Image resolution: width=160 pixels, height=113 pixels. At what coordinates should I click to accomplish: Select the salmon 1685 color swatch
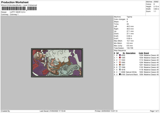pos(120,62)
